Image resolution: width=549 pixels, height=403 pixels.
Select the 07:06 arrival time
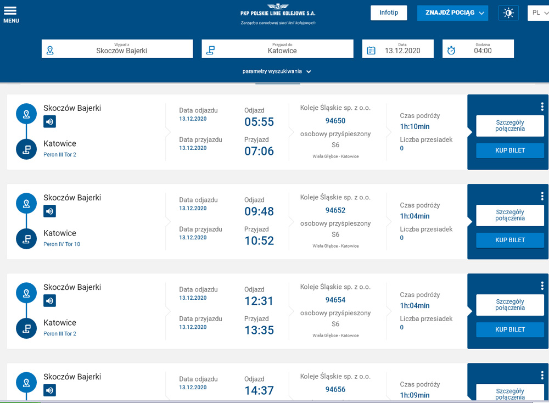click(259, 151)
